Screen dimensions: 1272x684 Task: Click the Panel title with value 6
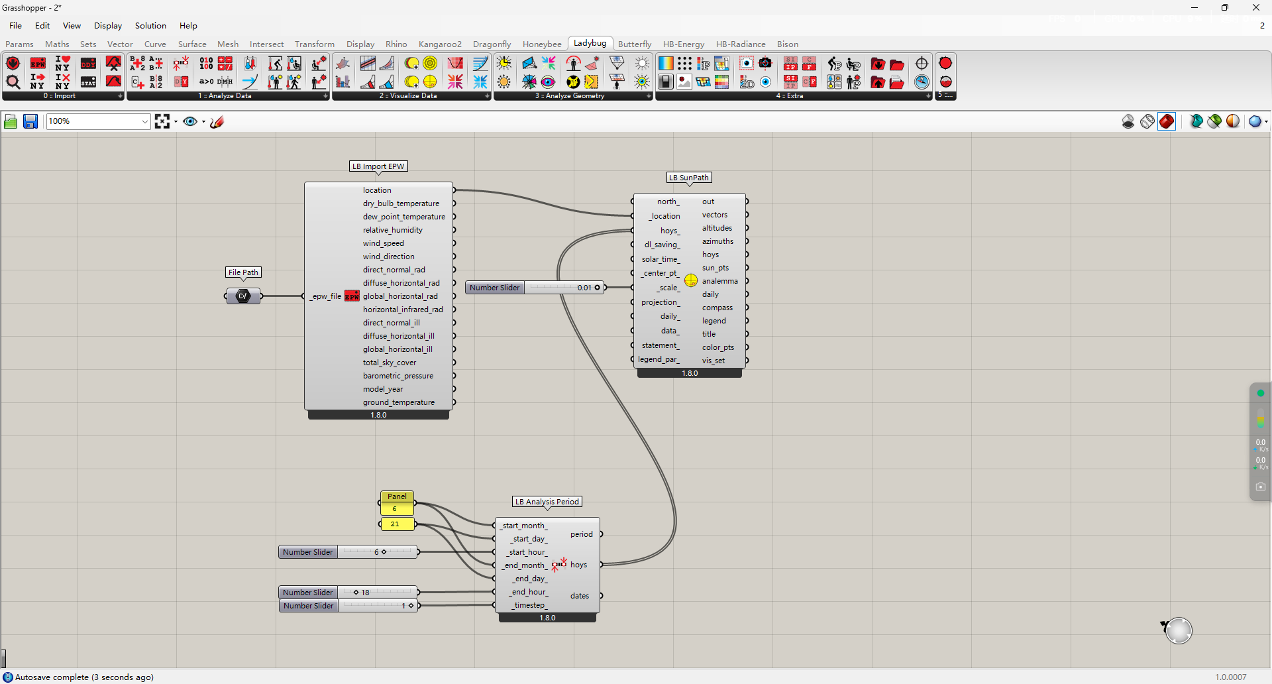(397, 496)
